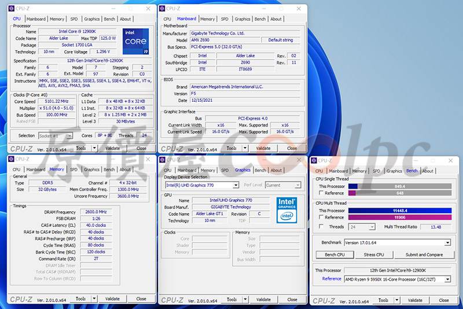This screenshot has width=463, height=309.
Task: Open Tools dropdown arrow in Memory window
Action: (94, 299)
